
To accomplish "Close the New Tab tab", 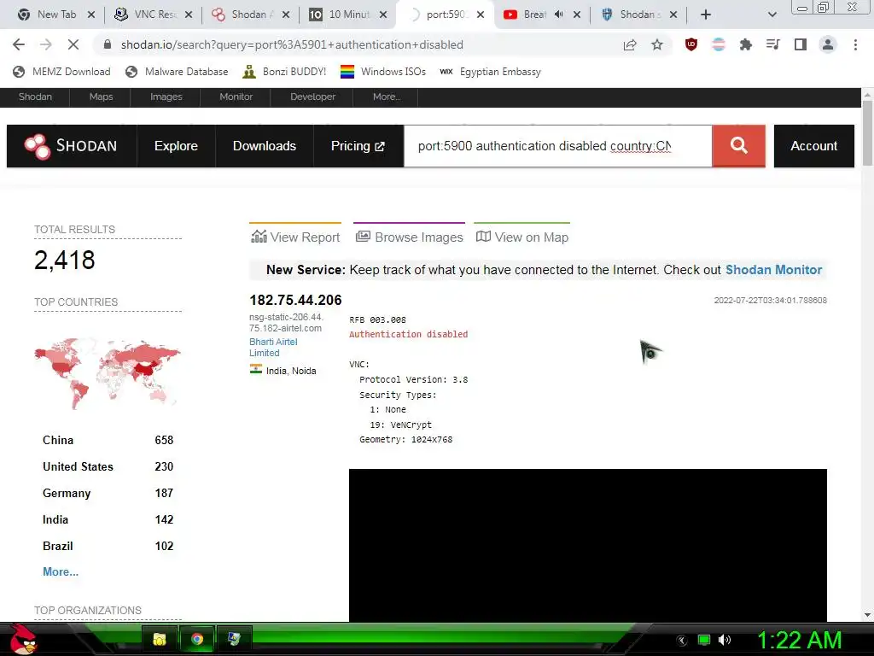I will tap(91, 15).
